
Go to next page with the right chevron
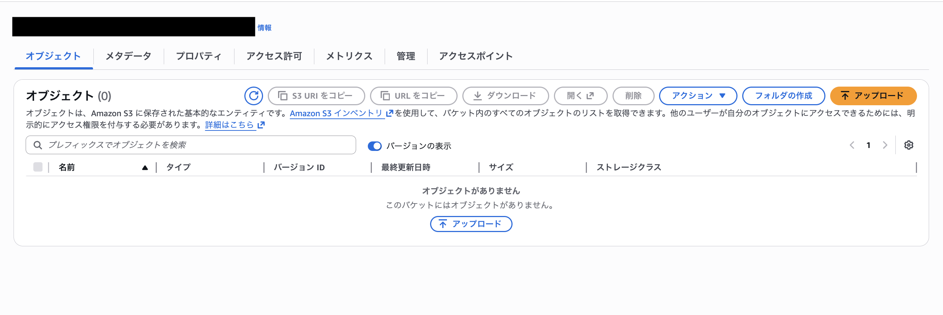885,145
